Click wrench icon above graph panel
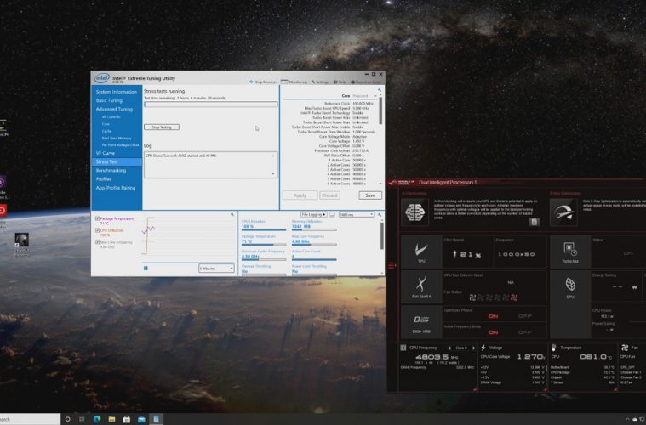The height and width of the screenshot is (425, 646). coord(232,214)
